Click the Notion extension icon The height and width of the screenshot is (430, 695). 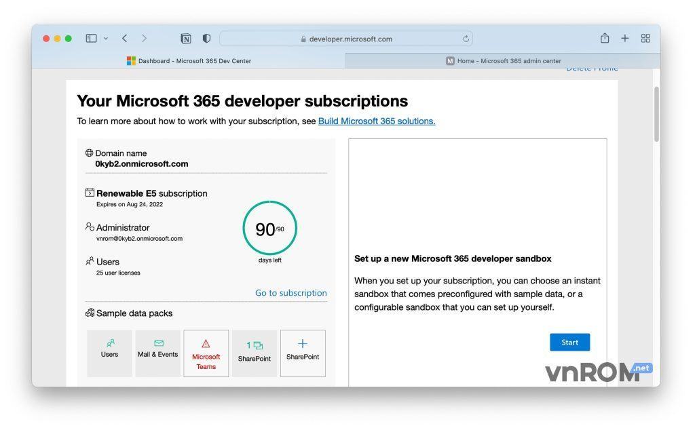[x=186, y=39]
